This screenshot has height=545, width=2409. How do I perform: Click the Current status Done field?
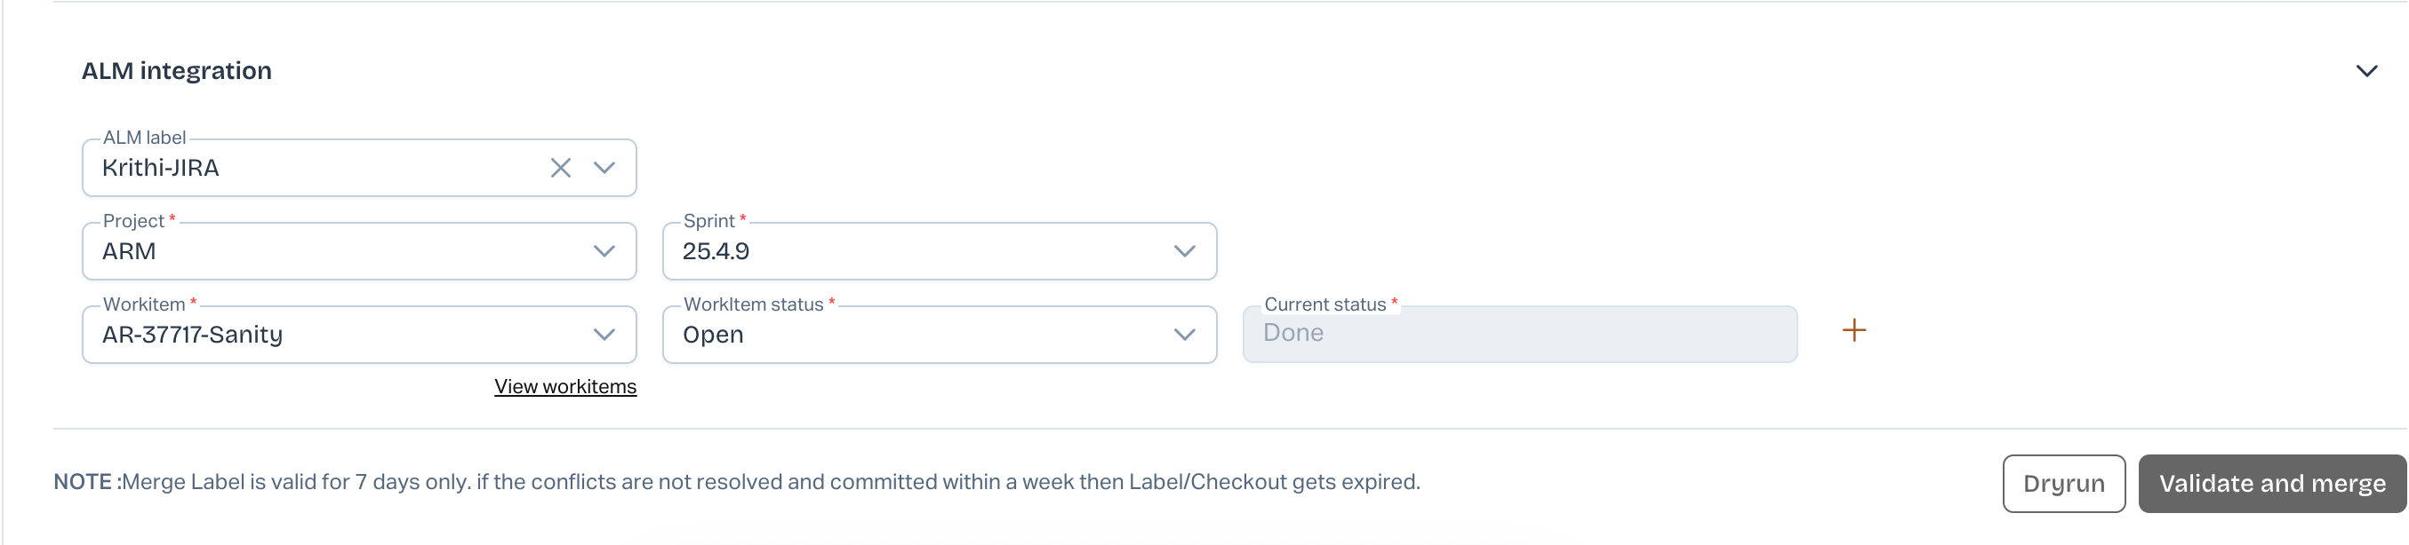pos(1518,334)
